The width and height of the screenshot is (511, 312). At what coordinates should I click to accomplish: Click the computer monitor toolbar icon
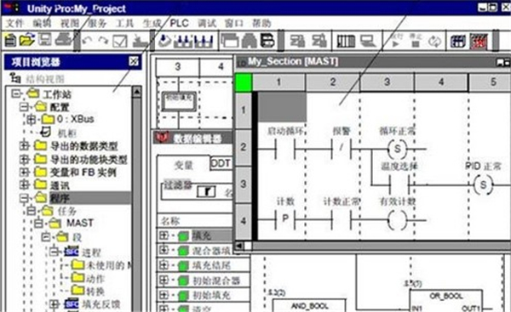(x=368, y=42)
